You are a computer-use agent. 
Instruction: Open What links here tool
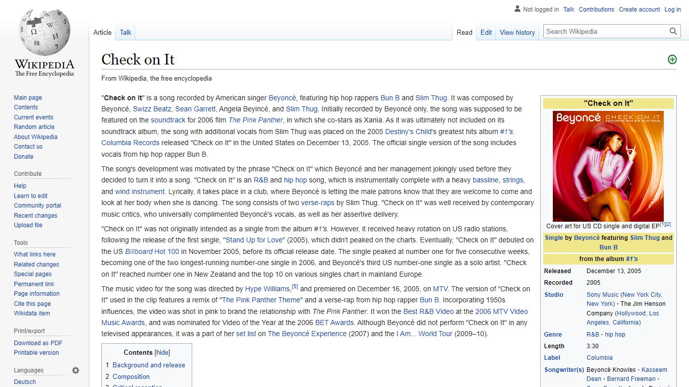(34, 254)
